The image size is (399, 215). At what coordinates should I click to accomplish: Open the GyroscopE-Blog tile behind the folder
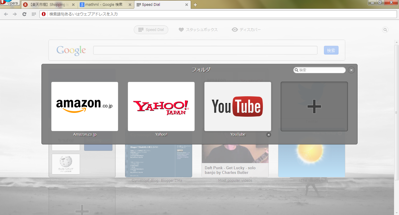[159, 161]
